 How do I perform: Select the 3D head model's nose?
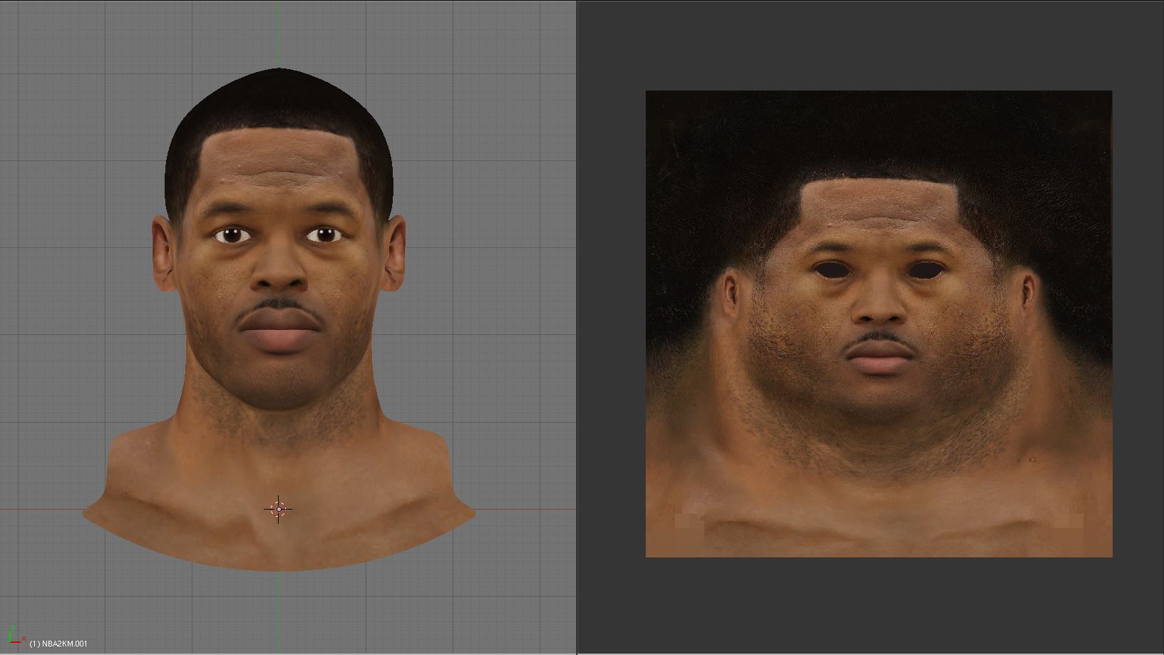click(x=279, y=276)
